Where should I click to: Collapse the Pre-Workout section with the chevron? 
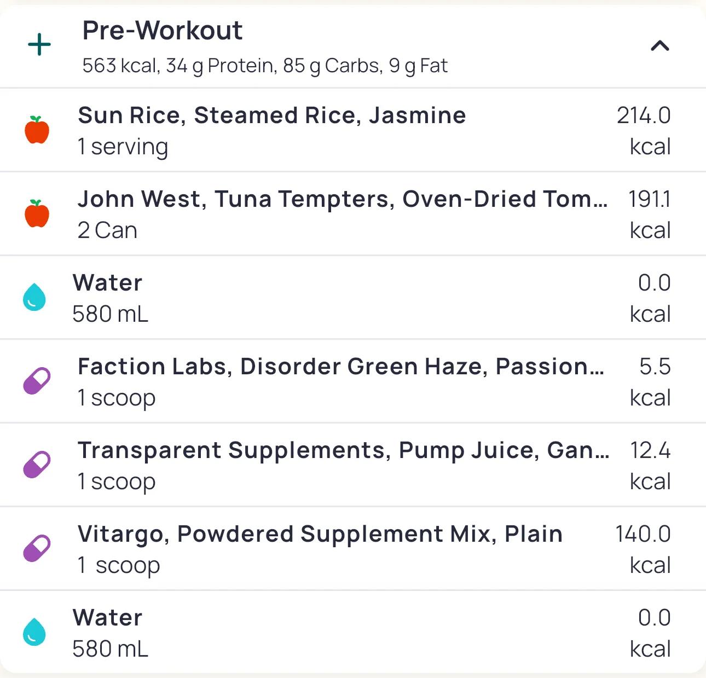pyautogui.click(x=659, y=46)
